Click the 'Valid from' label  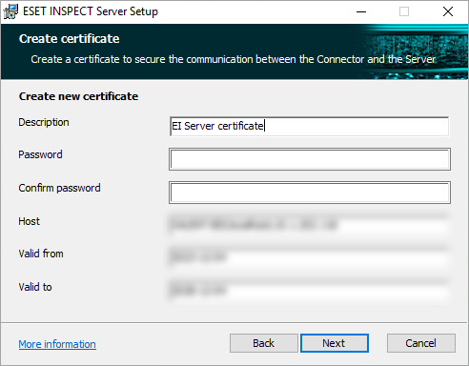click(x=41, y=254)
